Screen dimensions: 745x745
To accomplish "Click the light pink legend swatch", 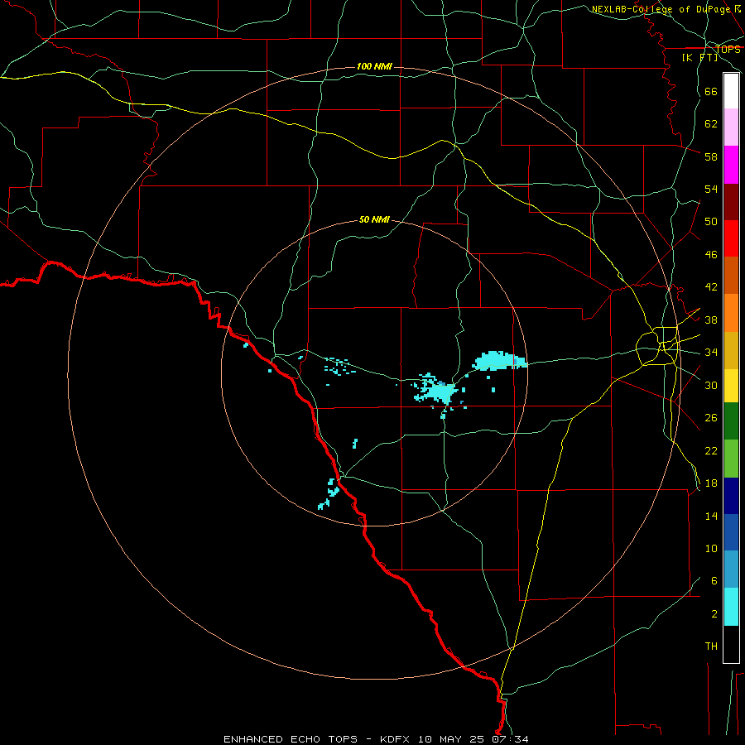I will tap(731, 127).
